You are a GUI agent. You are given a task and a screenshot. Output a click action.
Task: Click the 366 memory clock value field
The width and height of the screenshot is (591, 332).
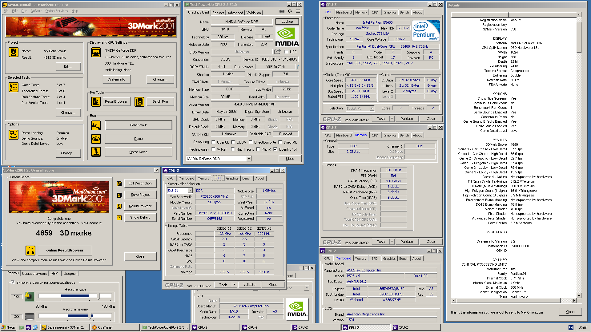[17, 316]
